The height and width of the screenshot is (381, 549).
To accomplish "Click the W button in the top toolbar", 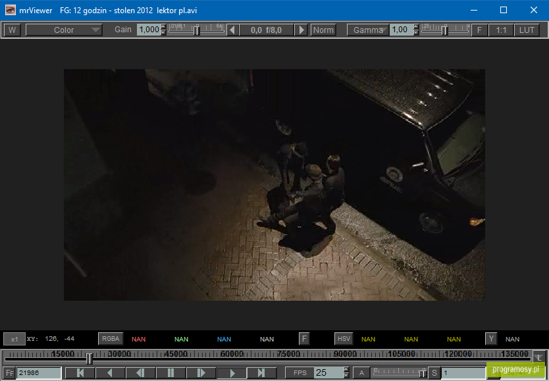I will click(12, 30).
